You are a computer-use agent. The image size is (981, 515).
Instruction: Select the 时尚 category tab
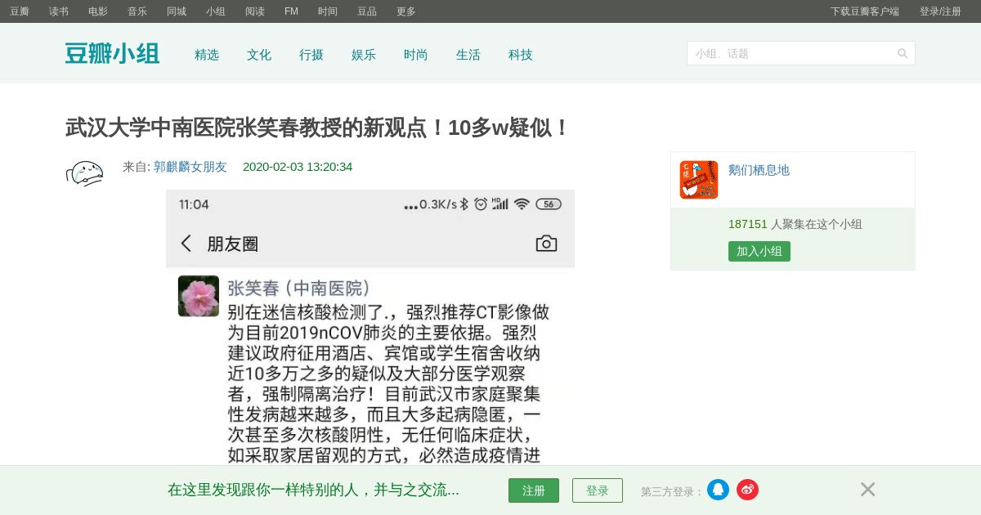(416, 55)
